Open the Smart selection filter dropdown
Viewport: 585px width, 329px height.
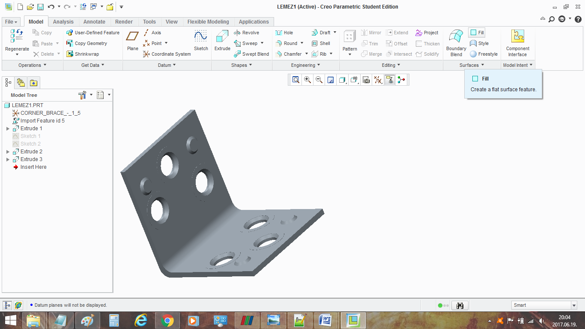(x=574, y=305)
